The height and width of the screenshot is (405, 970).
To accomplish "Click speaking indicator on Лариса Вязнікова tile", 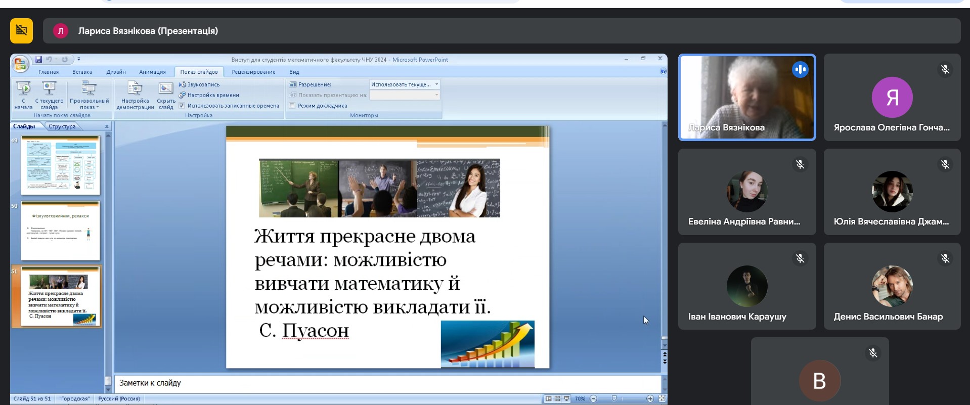I will (x=800, y=69).
